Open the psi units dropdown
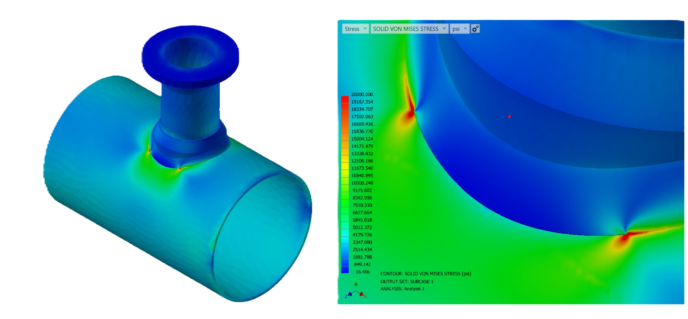Screen dimensions: 688x319 pyautogui.click(x=459, y=29)
